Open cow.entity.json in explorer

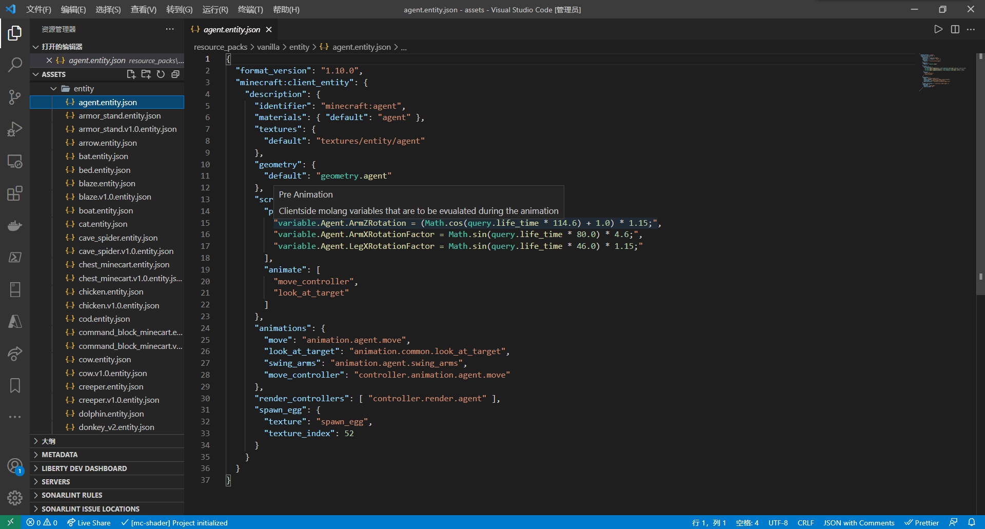tap(107, 360)
